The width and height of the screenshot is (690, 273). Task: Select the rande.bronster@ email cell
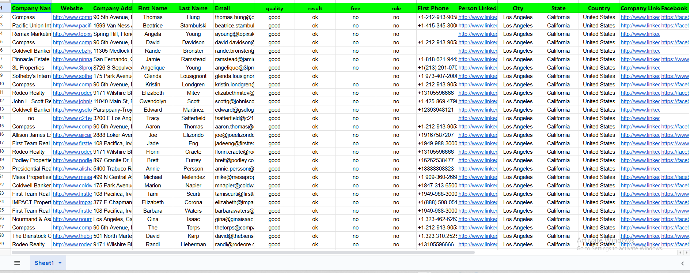click(234, 51)
